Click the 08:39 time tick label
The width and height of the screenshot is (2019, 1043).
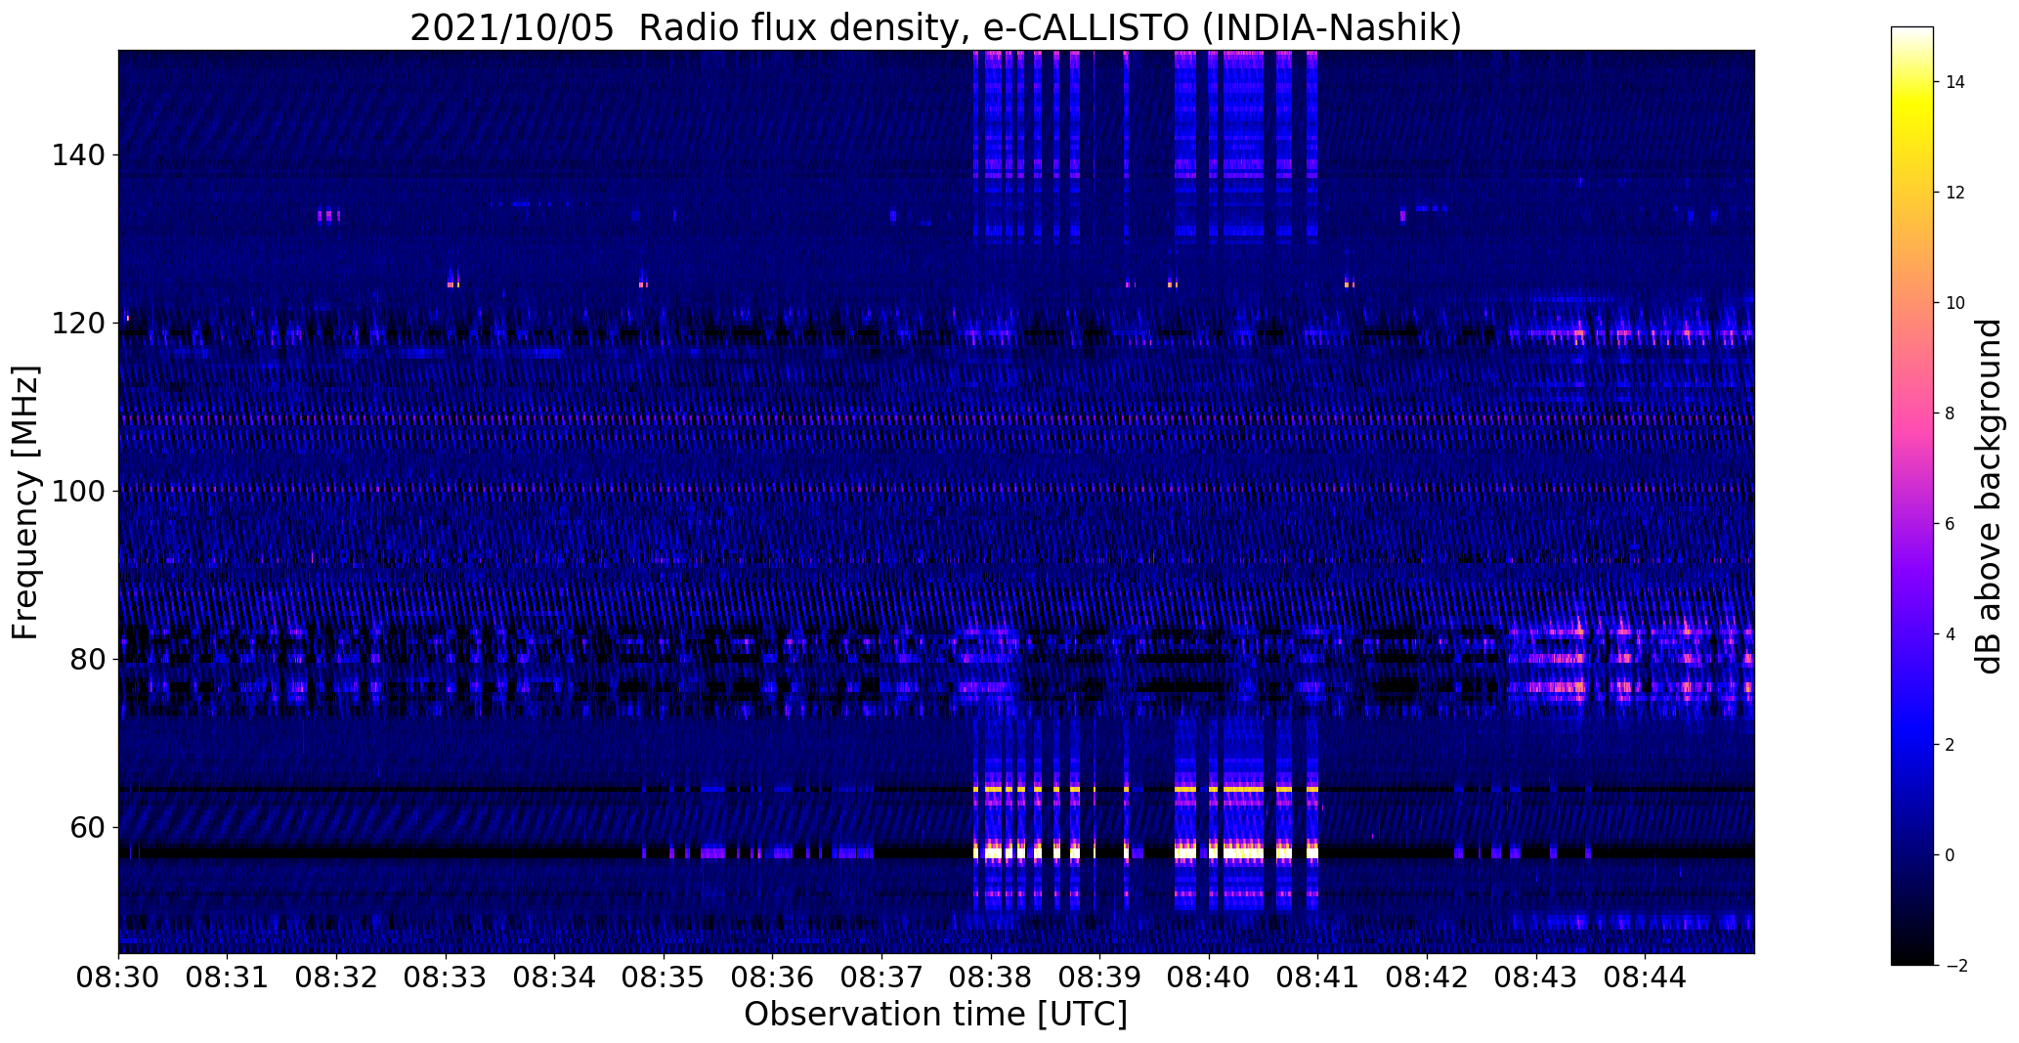click(x=1099, y=978)
